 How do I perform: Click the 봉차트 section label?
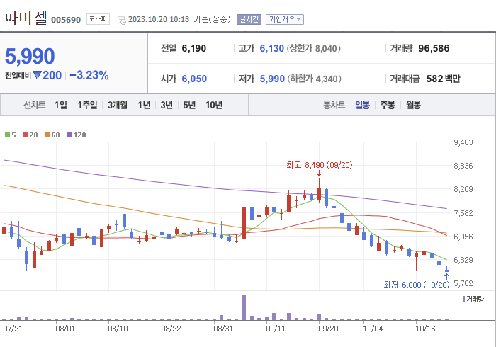click(x=334, y=105)
